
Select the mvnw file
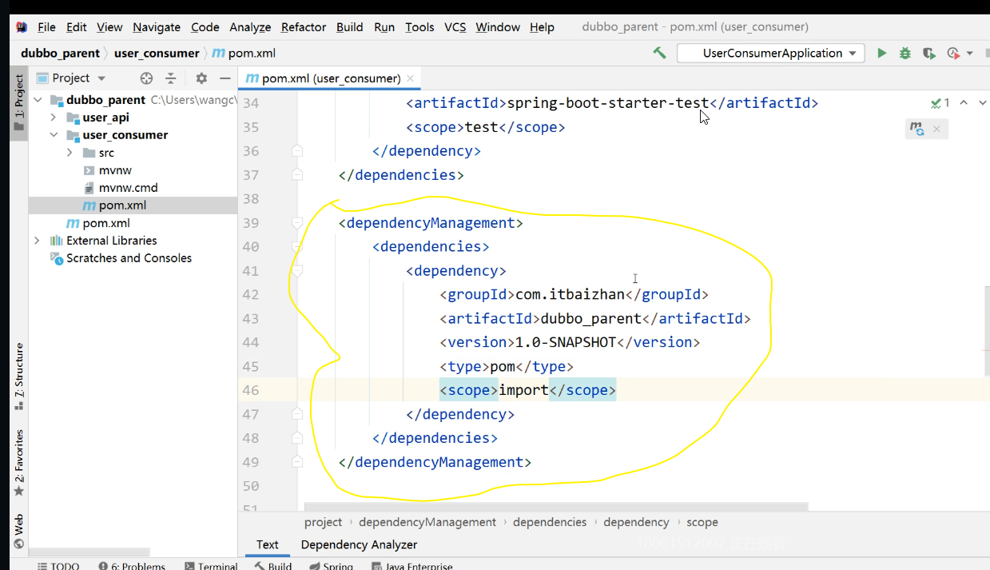point(115,170)
